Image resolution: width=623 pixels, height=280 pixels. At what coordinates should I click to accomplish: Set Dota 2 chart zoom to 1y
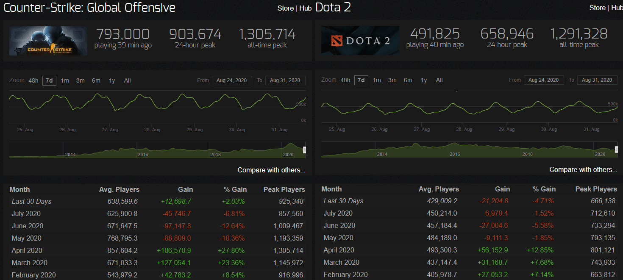[x=424, y=80]
